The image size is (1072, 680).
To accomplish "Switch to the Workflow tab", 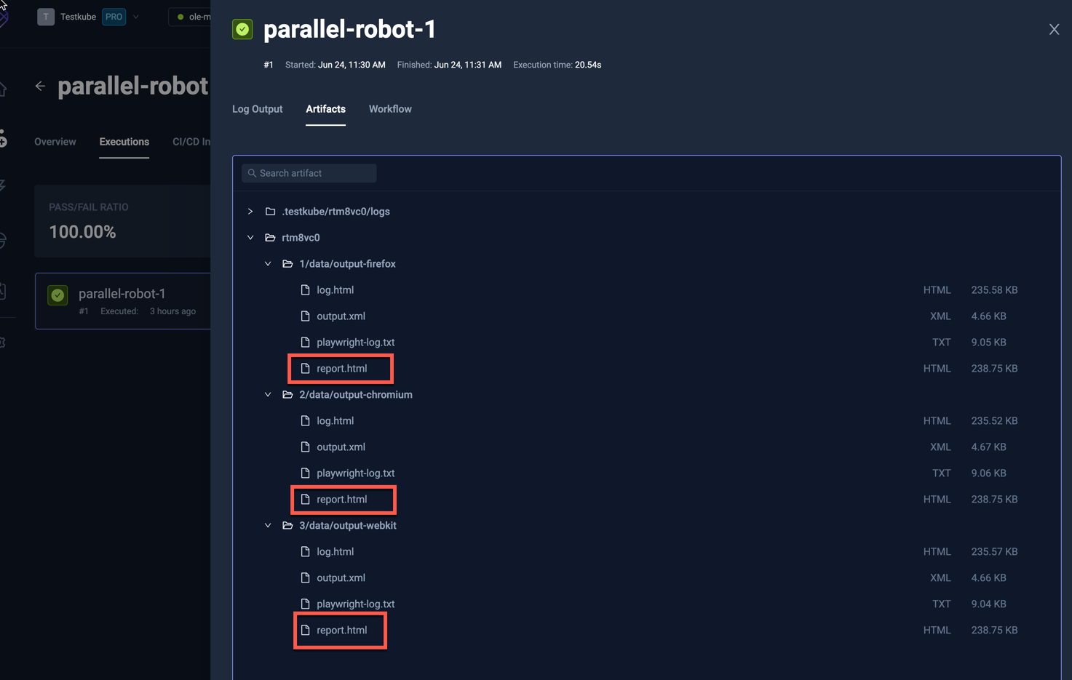I will point(390,109).
